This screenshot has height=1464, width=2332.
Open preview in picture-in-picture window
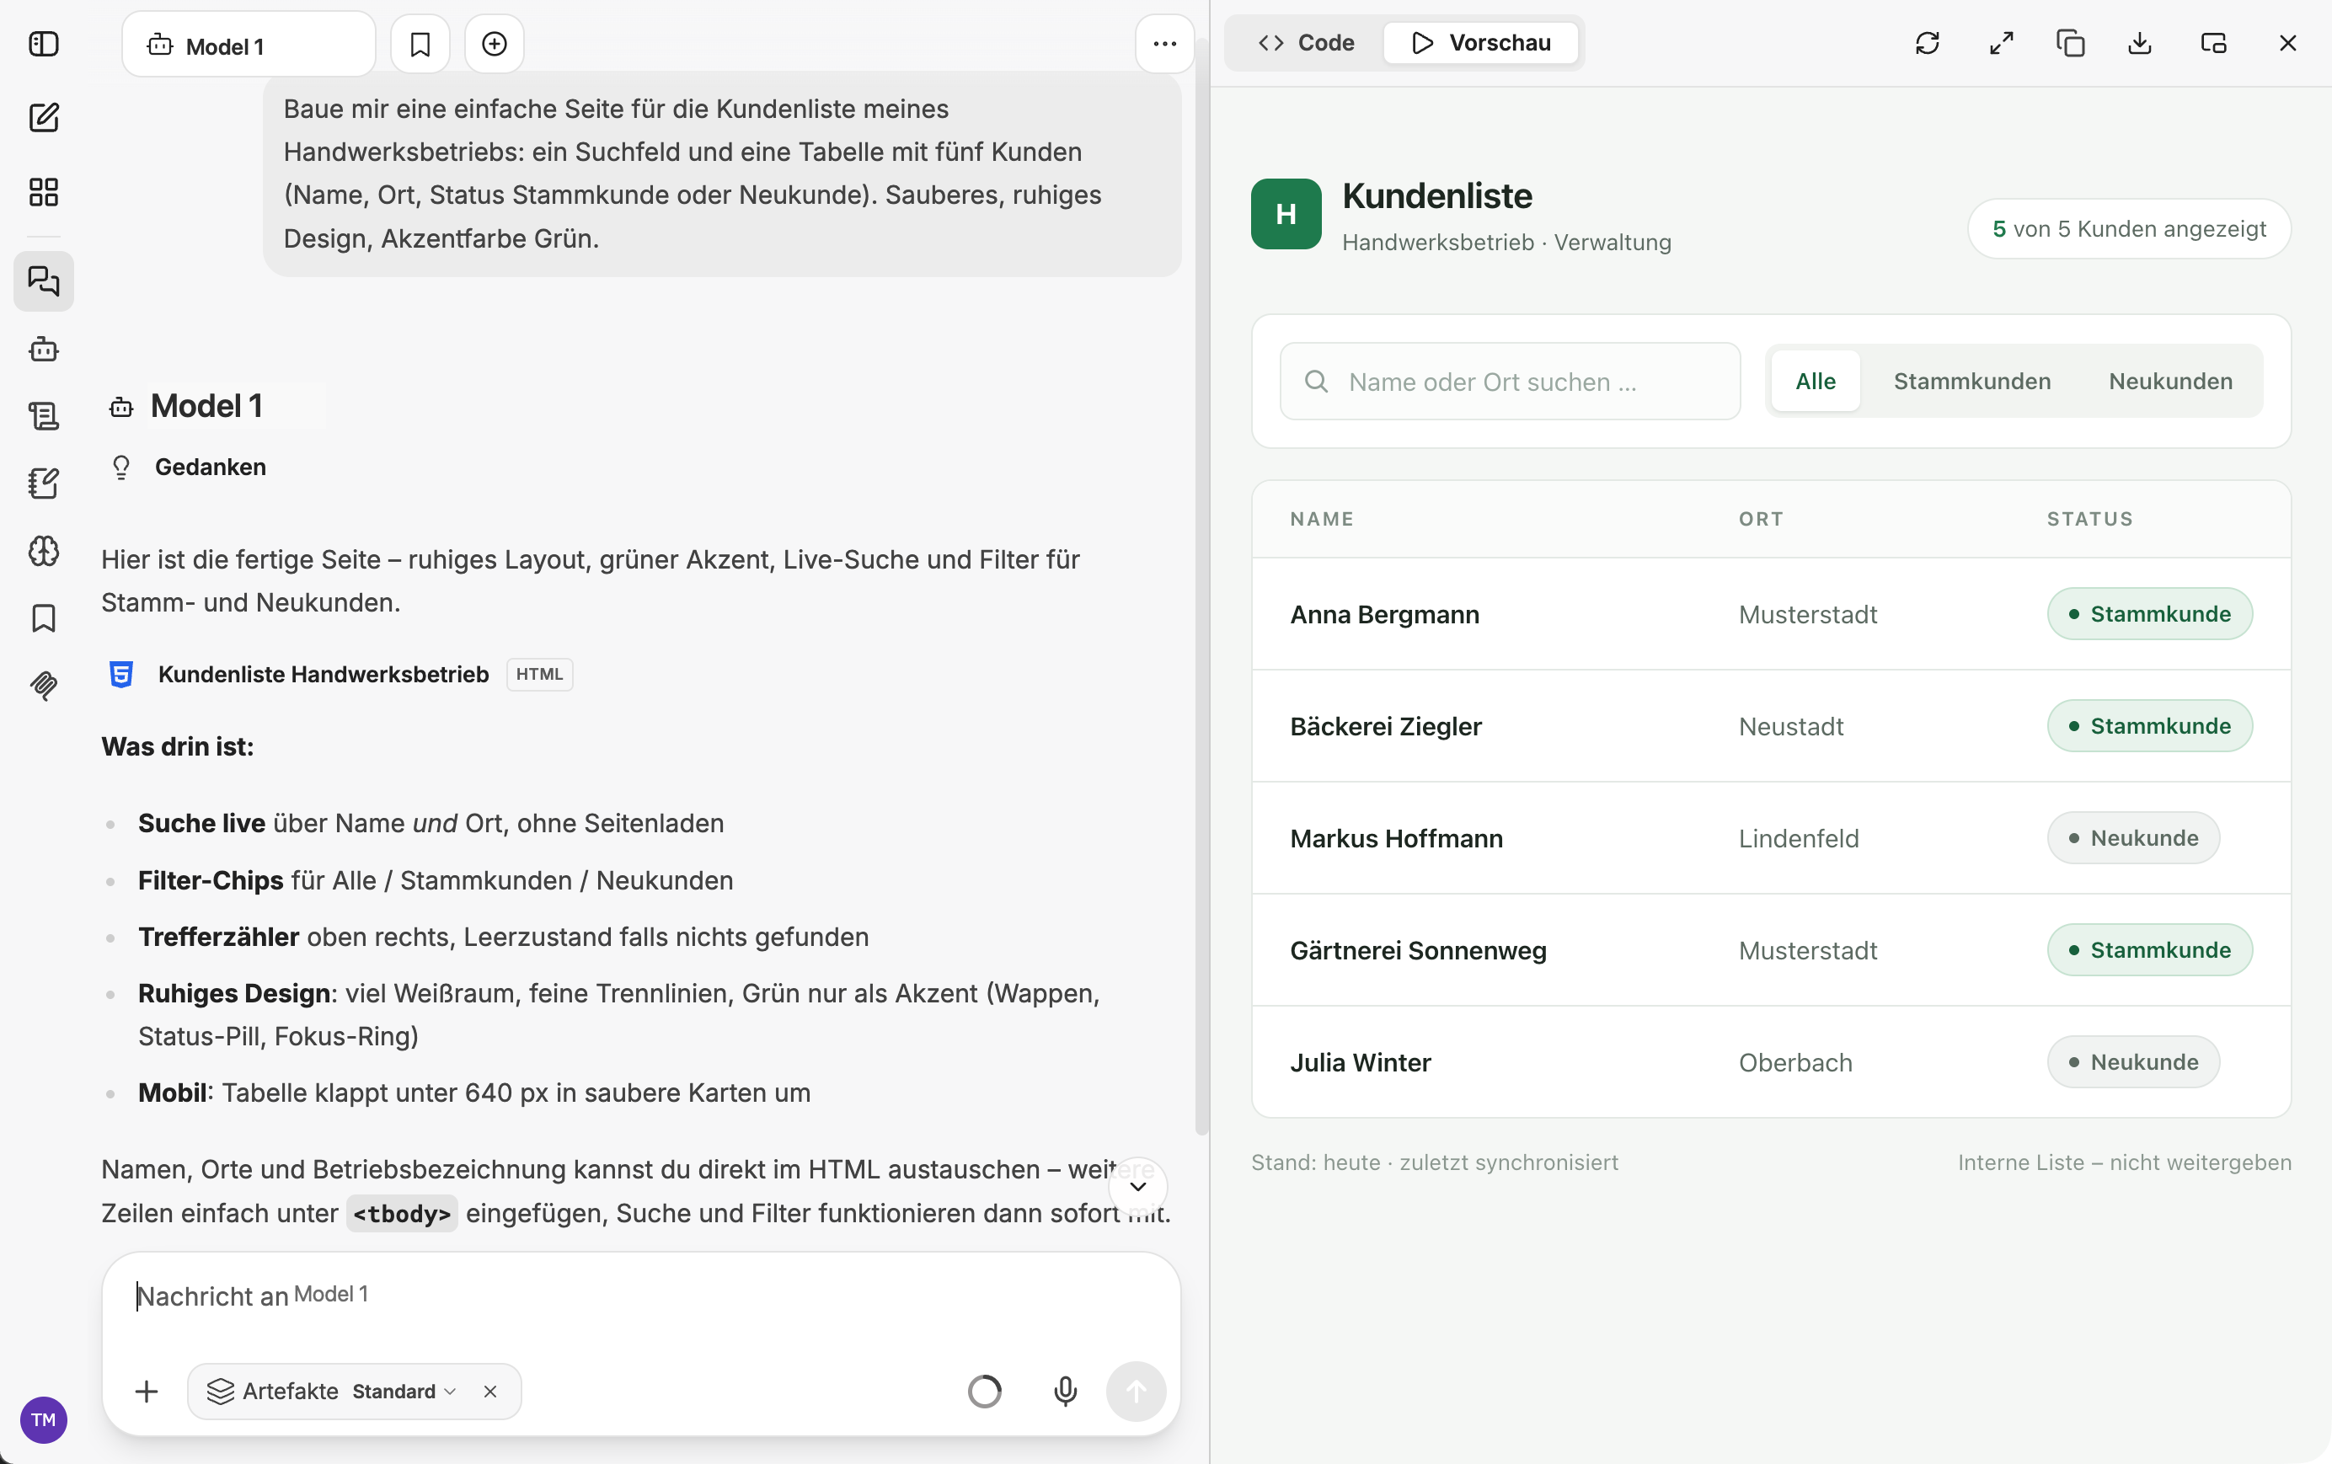tap(2214, 43)
